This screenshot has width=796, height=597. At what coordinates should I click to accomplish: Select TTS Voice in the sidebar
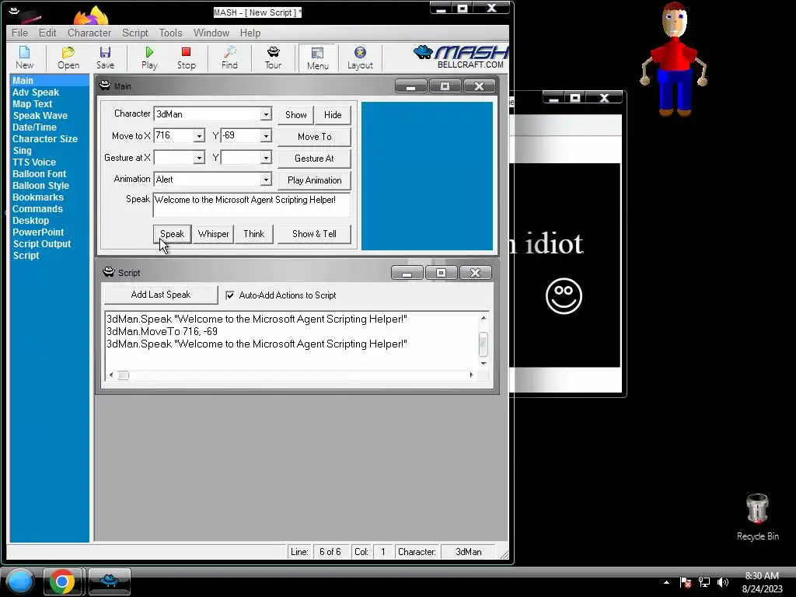(34, 162)
